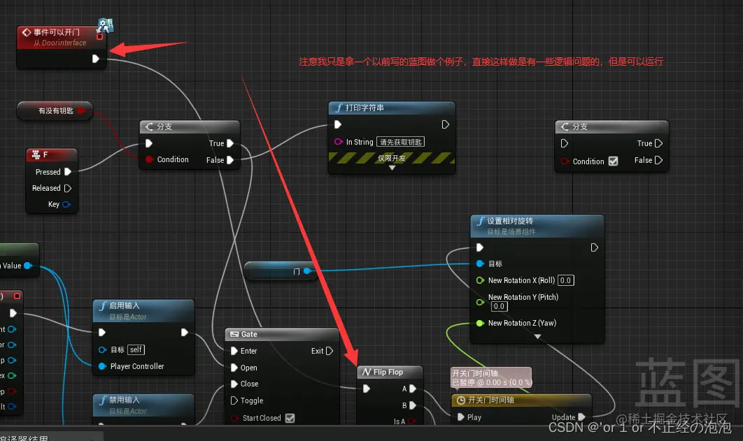Click the 目标 blue pin on 设置相对旋转
This screenshot has width=743, height=441.
(x=480, y=263)
